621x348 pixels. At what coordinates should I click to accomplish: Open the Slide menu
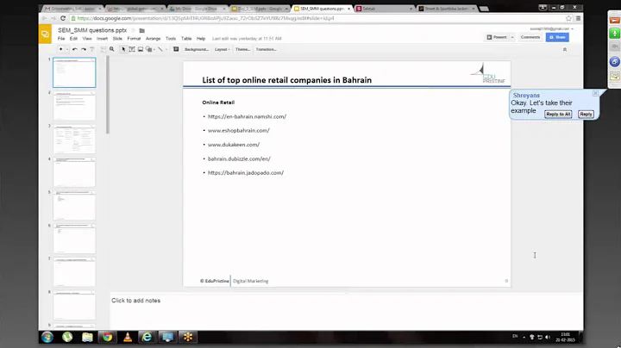click(117, 39)
